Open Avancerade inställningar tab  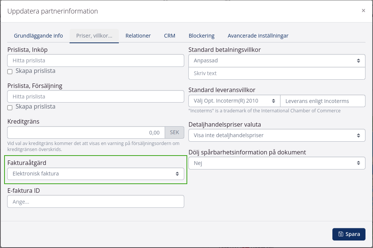coord(258,36)
